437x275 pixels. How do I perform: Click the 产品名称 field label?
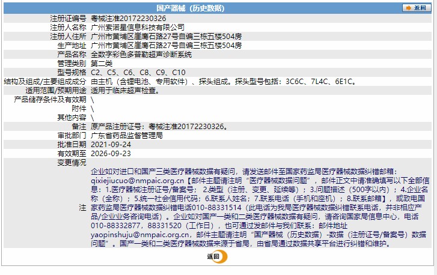coord(72,54)
